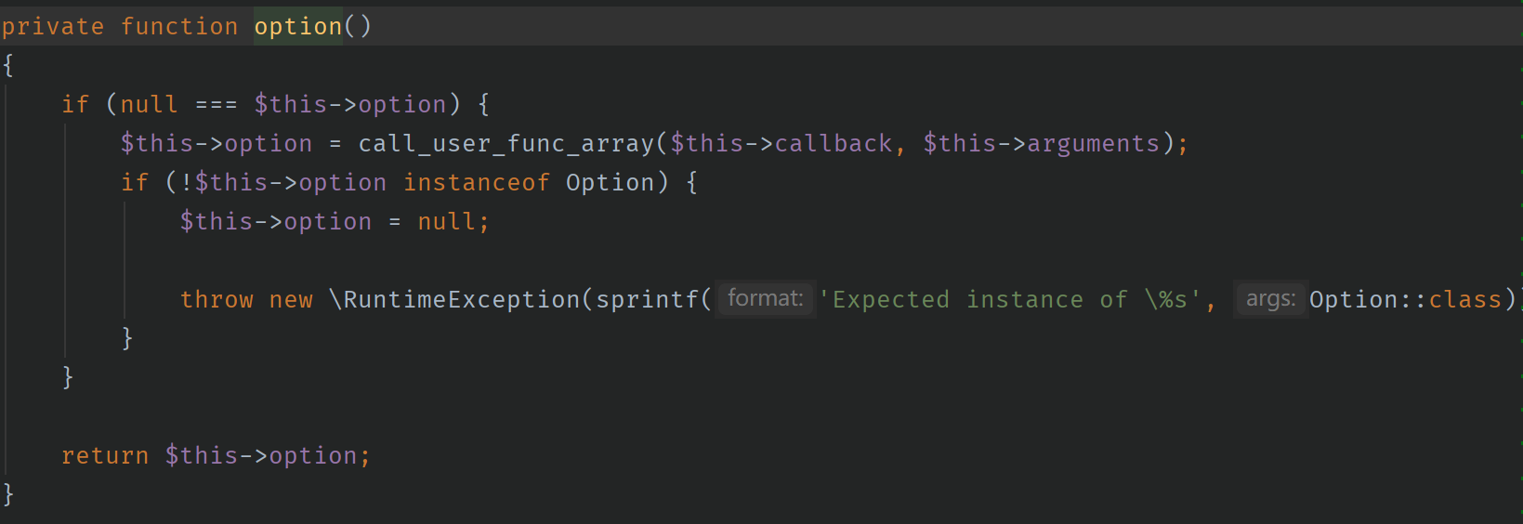Click the args: parameter hint
1523x524 pixels.
click(x=1270, y=298)
